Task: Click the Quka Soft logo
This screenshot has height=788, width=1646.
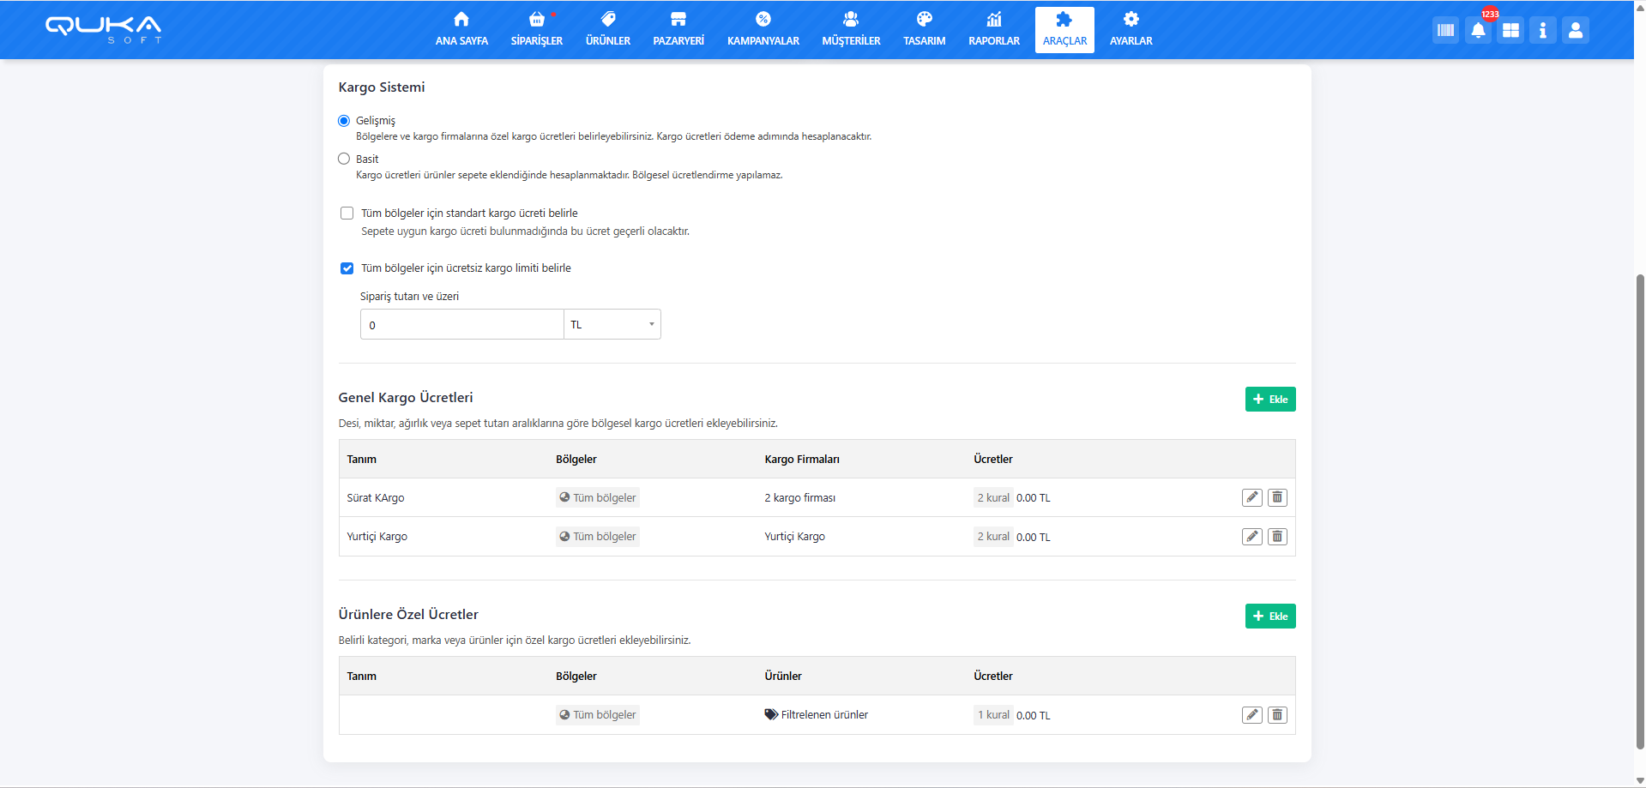Action: pyautogui.click(x=103, y=29)
